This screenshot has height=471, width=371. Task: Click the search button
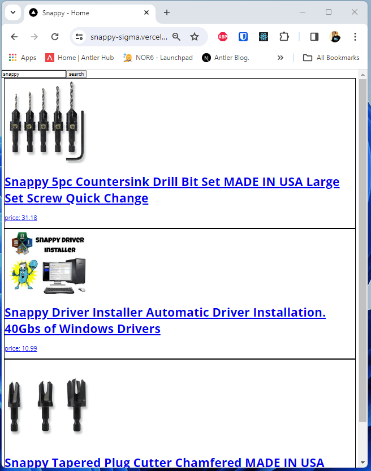[76, 74]
